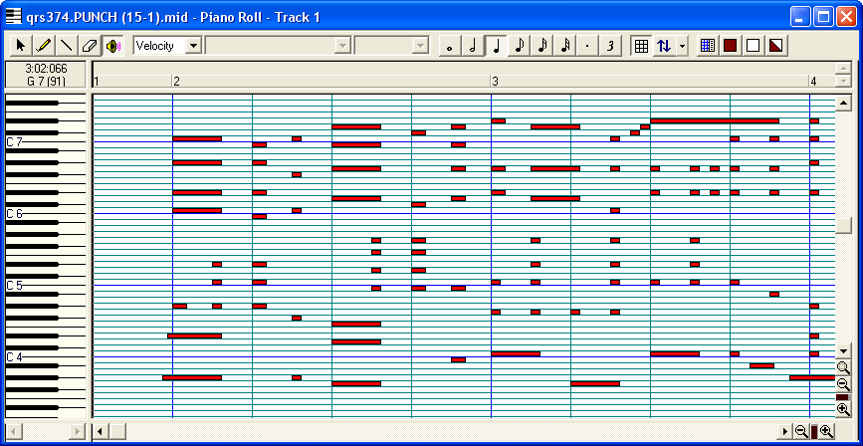Choose eighth note duration
This screenshot has width=863, height=446.
519,46
